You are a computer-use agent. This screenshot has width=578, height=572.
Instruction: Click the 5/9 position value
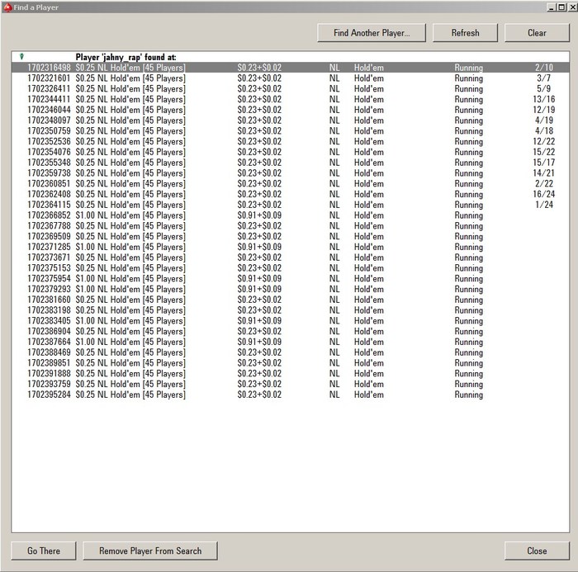click(543, 88)
